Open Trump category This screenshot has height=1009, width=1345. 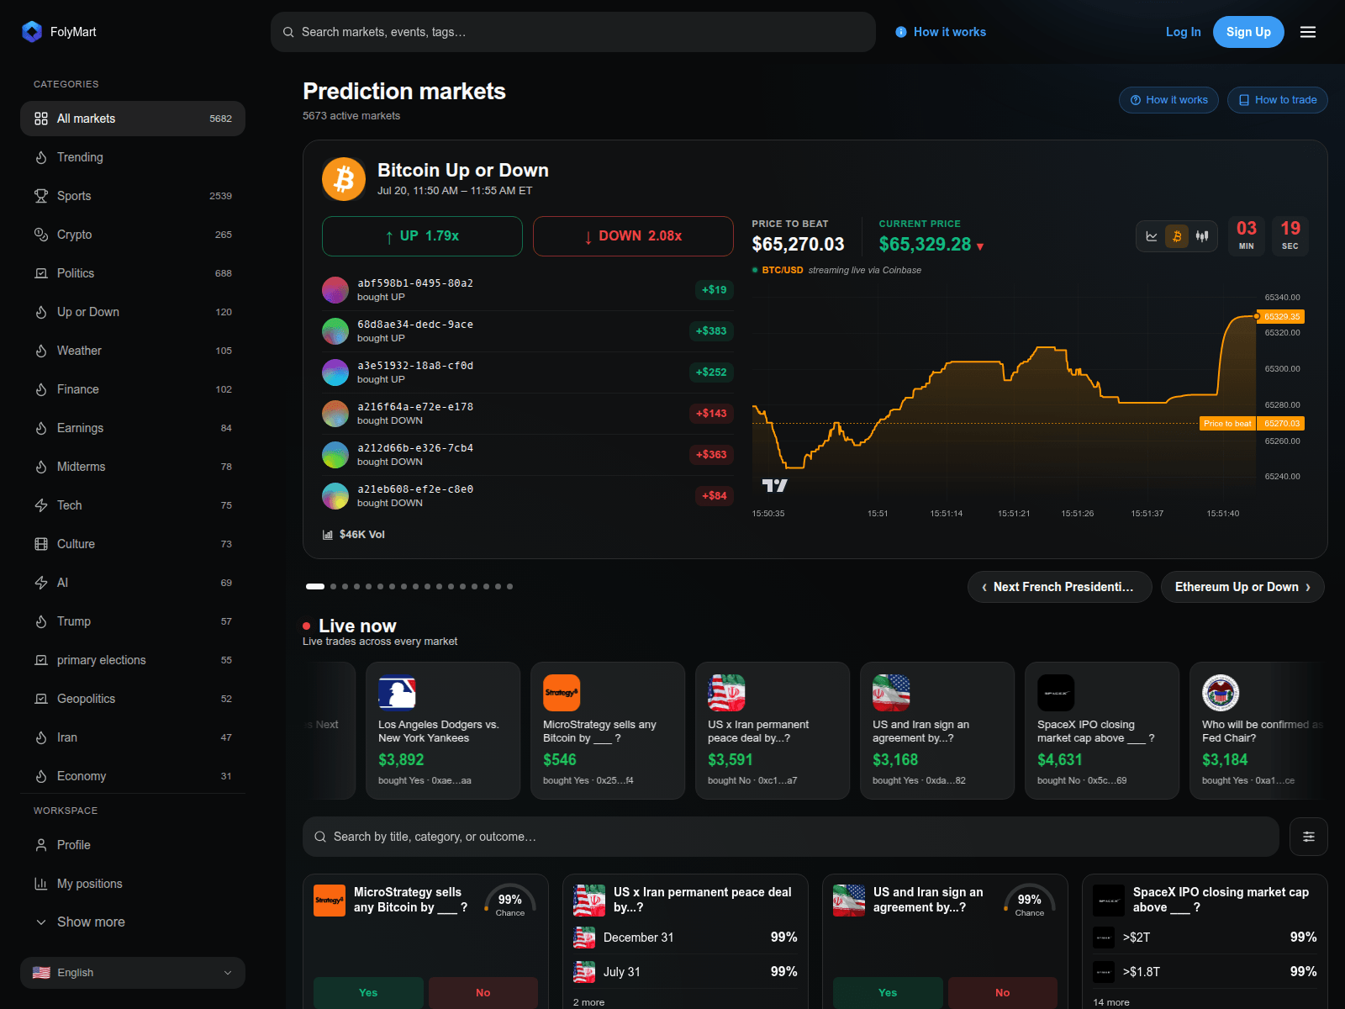click(133, 621)
